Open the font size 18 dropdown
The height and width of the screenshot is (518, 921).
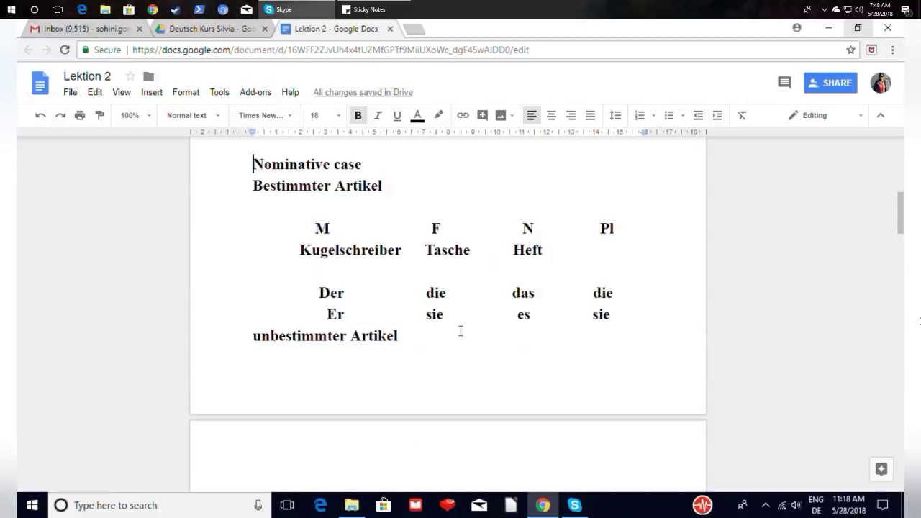[325, 115]
